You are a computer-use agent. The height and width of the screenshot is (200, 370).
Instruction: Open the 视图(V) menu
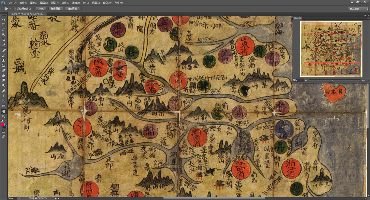(x=96, y=2)
